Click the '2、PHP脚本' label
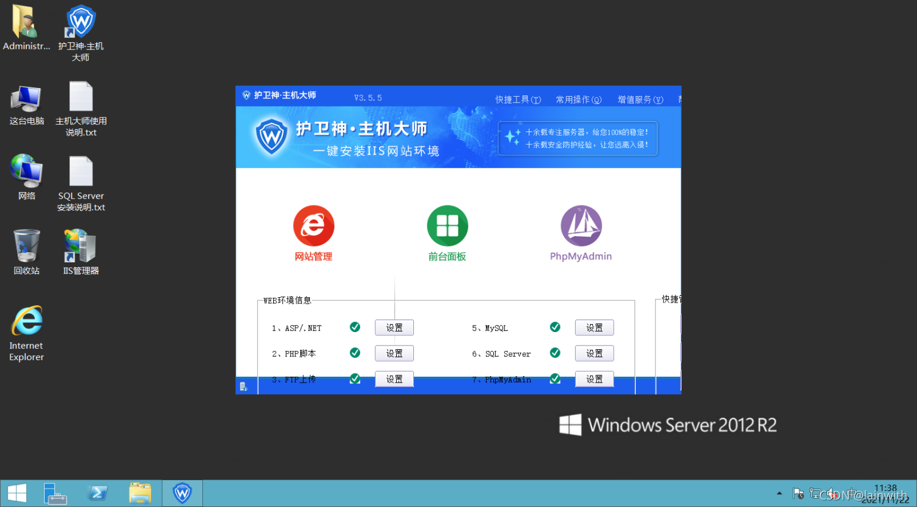Viewport: 917px width, 507px height. coord(293,354)
